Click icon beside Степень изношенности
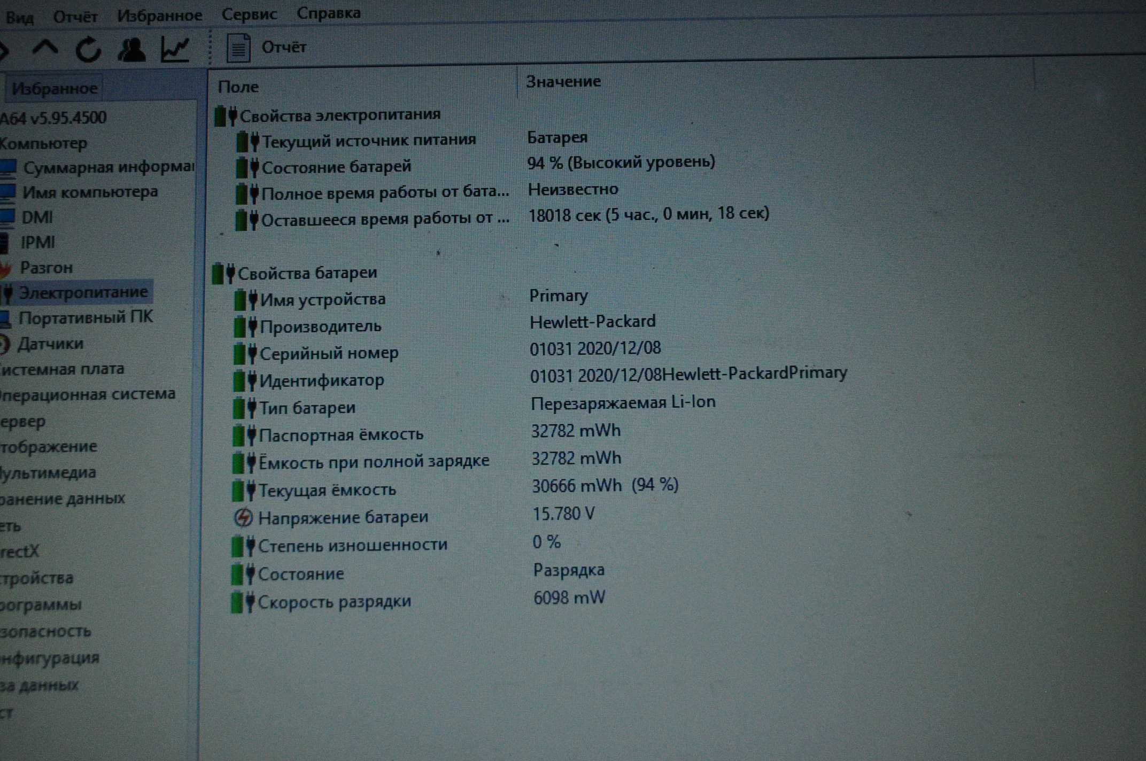This screenshot has width=1146, height=761. 244,546
